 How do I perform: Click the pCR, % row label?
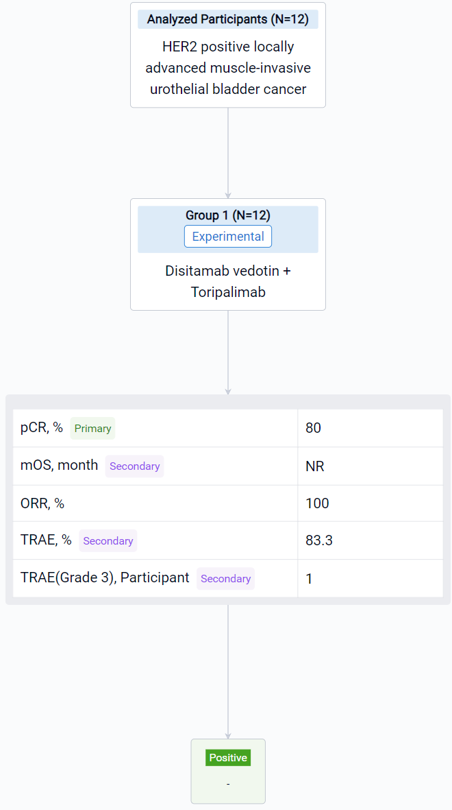click(x=42, y=428)
